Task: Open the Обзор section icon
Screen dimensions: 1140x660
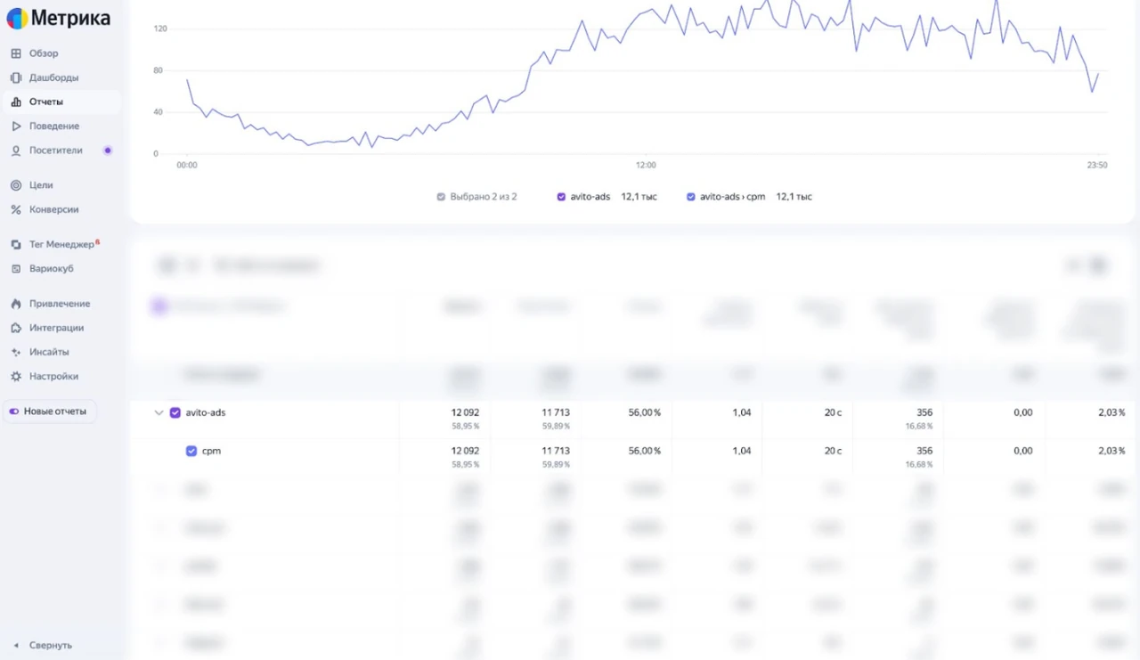Action: click(x=16, y=53)
